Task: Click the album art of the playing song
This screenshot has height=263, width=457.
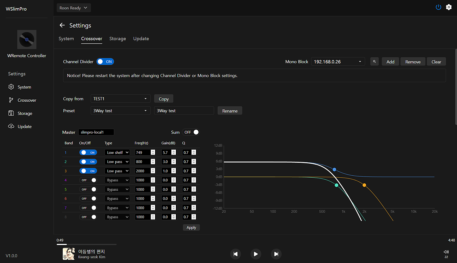Action: click(69, 254)
